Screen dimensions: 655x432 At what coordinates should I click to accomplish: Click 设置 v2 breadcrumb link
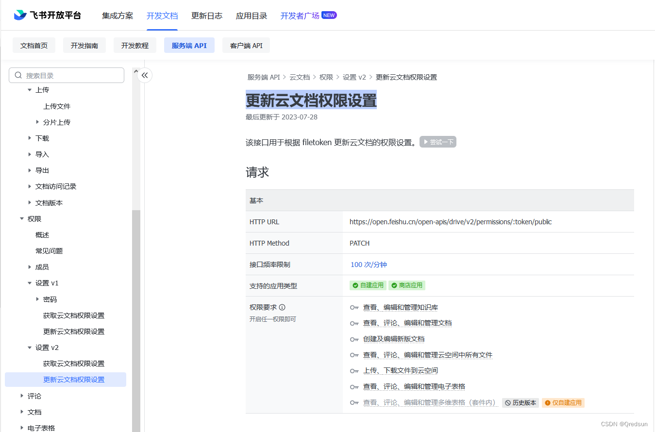[354, 77]
